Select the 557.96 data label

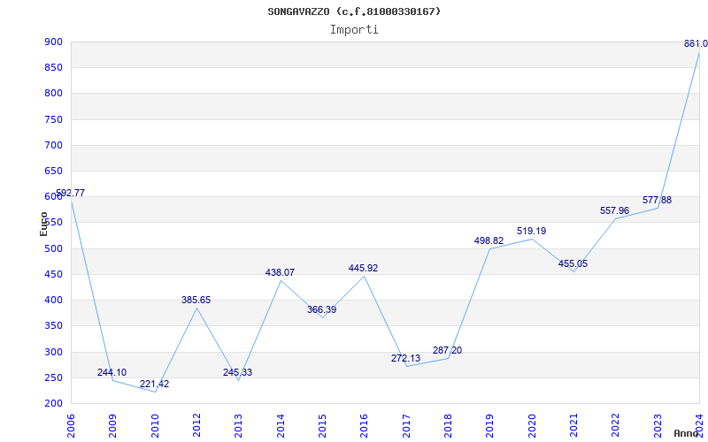614,210
